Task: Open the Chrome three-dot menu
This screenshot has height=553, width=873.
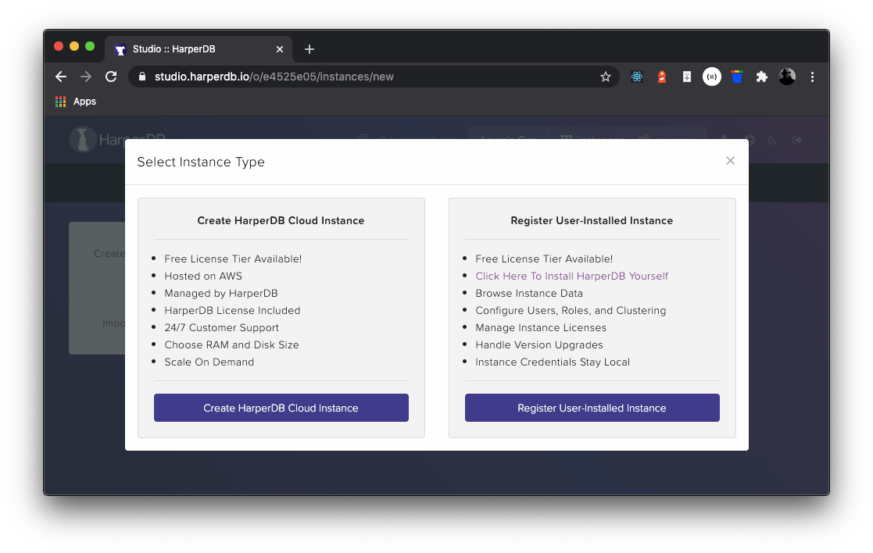Action: (x=812, y=77)
